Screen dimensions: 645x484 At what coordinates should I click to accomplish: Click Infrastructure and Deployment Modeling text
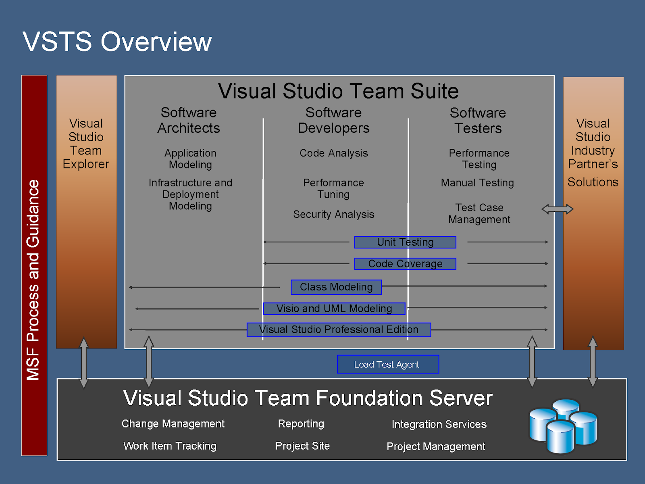click(190, 194)
